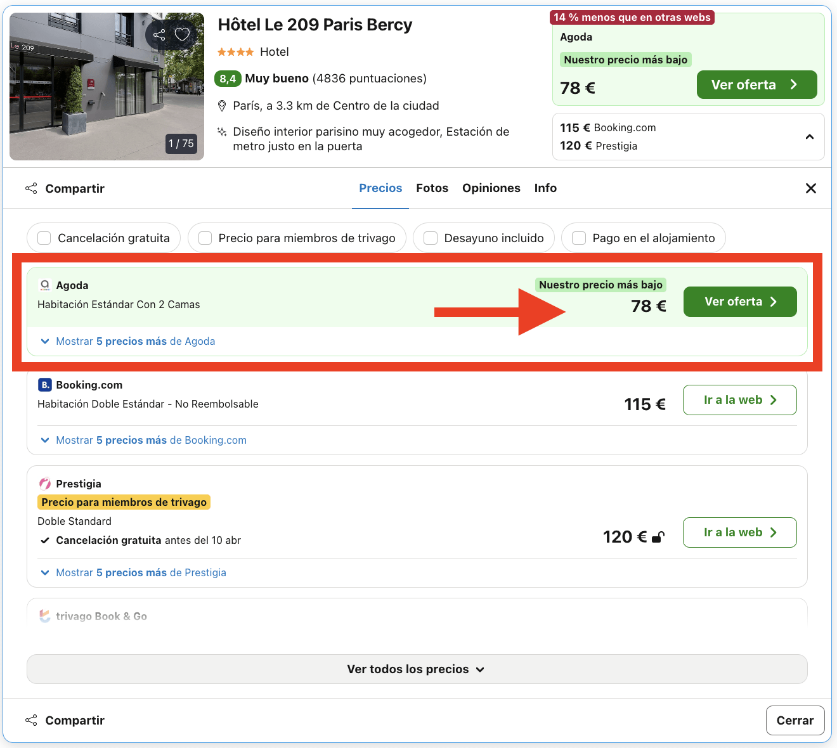837x748 pixels.
Task: Collapse the other prices list chevron
Action: (810, 137)
